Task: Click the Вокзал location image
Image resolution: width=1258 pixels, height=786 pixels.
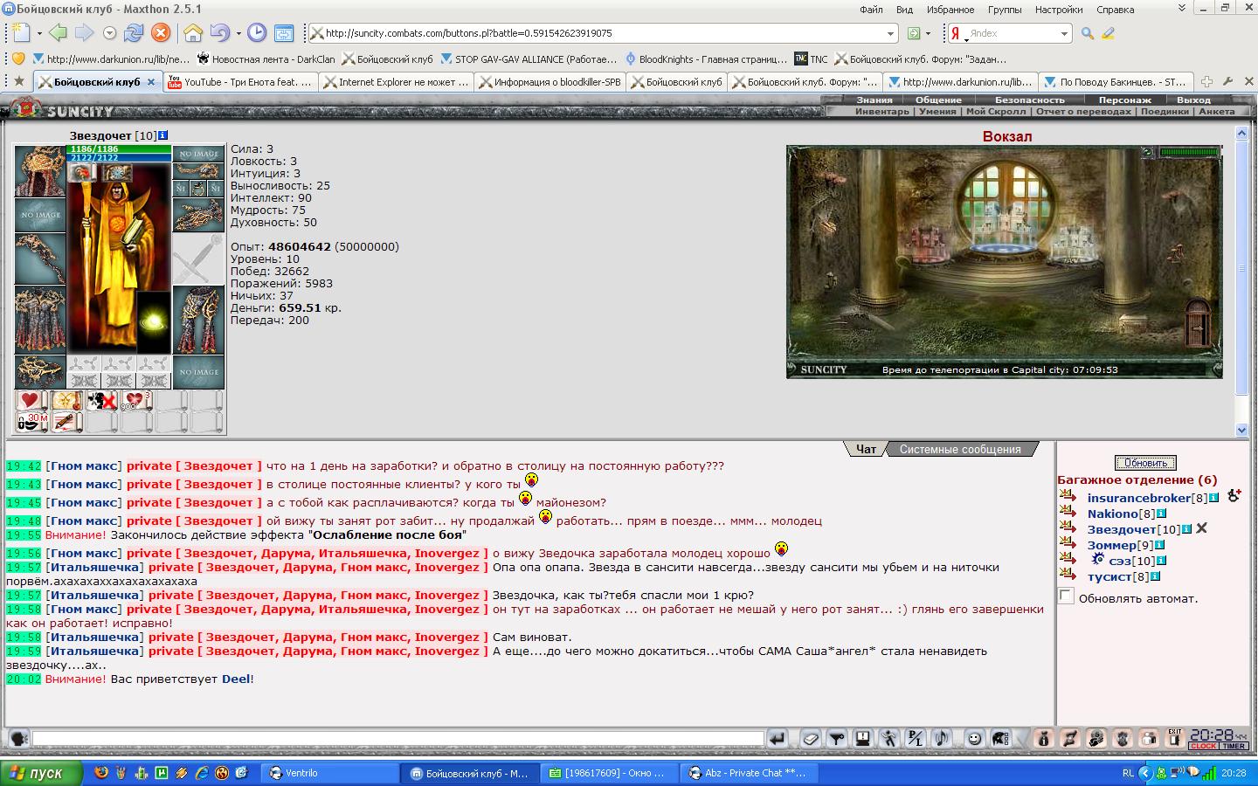Action: (1004, 260)
